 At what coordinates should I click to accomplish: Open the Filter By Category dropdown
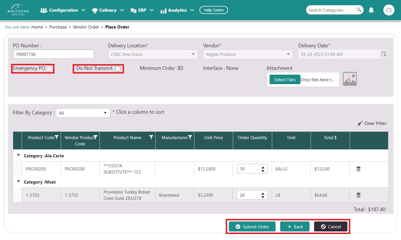(x=83, y=113)
